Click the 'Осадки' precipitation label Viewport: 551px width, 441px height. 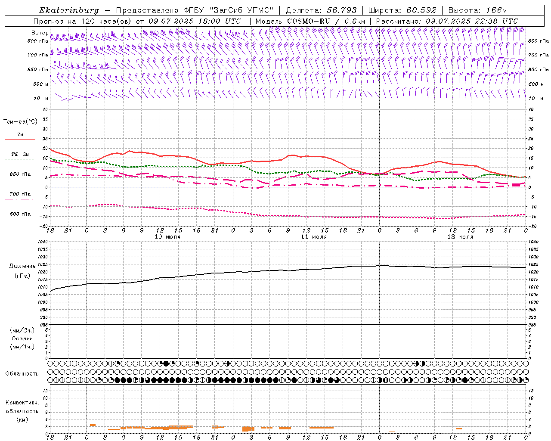[x=22, y=339]
